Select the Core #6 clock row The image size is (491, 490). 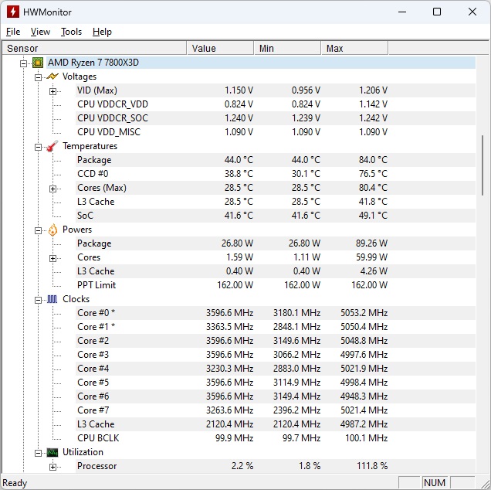click(x=276, y=396)
